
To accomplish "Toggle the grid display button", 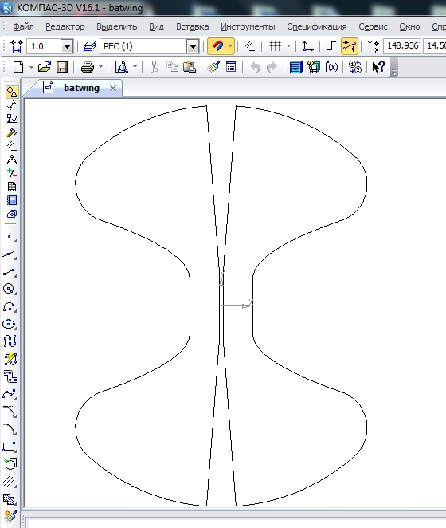I will click(x=275, y=46).
